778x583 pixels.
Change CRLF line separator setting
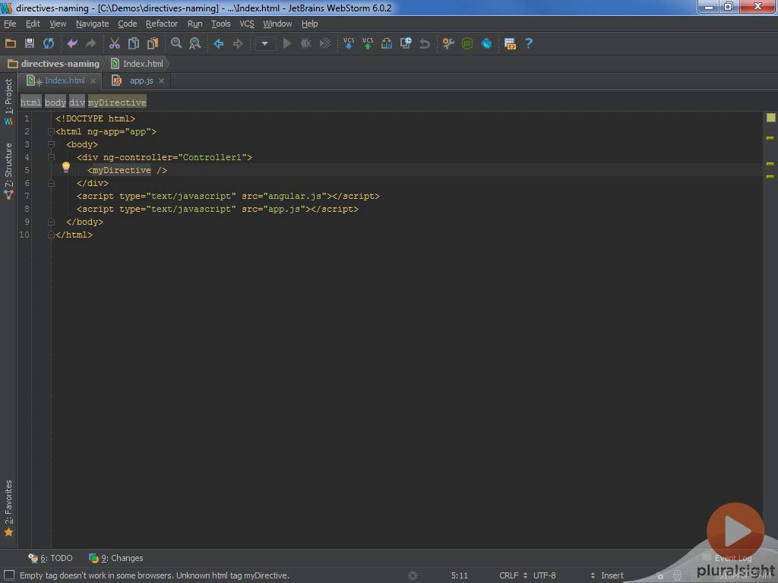pyautogui.click(x=513, y=575)
